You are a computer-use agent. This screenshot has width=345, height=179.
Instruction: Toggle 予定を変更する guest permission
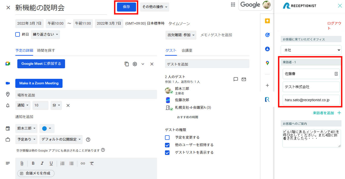coord(167,138)
